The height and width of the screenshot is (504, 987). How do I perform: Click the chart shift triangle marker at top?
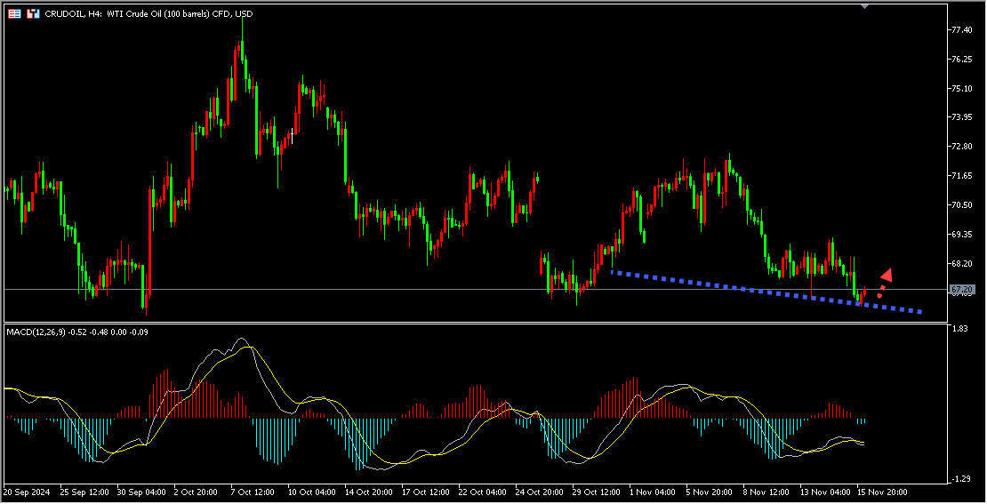coord(864,6)
